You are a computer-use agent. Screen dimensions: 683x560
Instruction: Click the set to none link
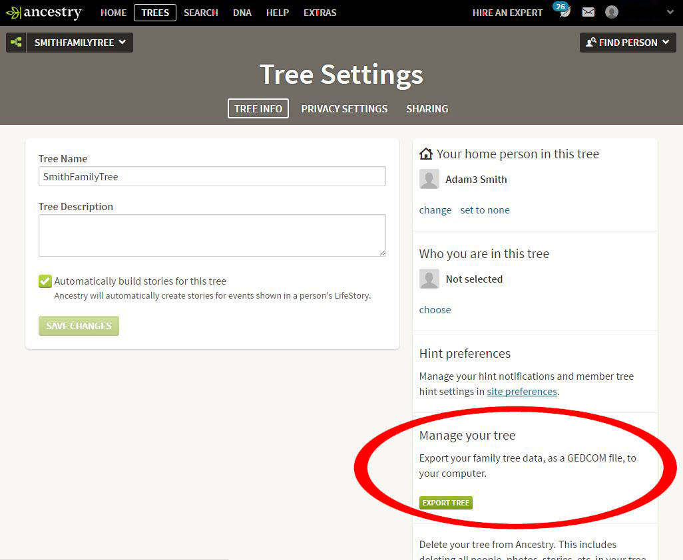[485, 210]
